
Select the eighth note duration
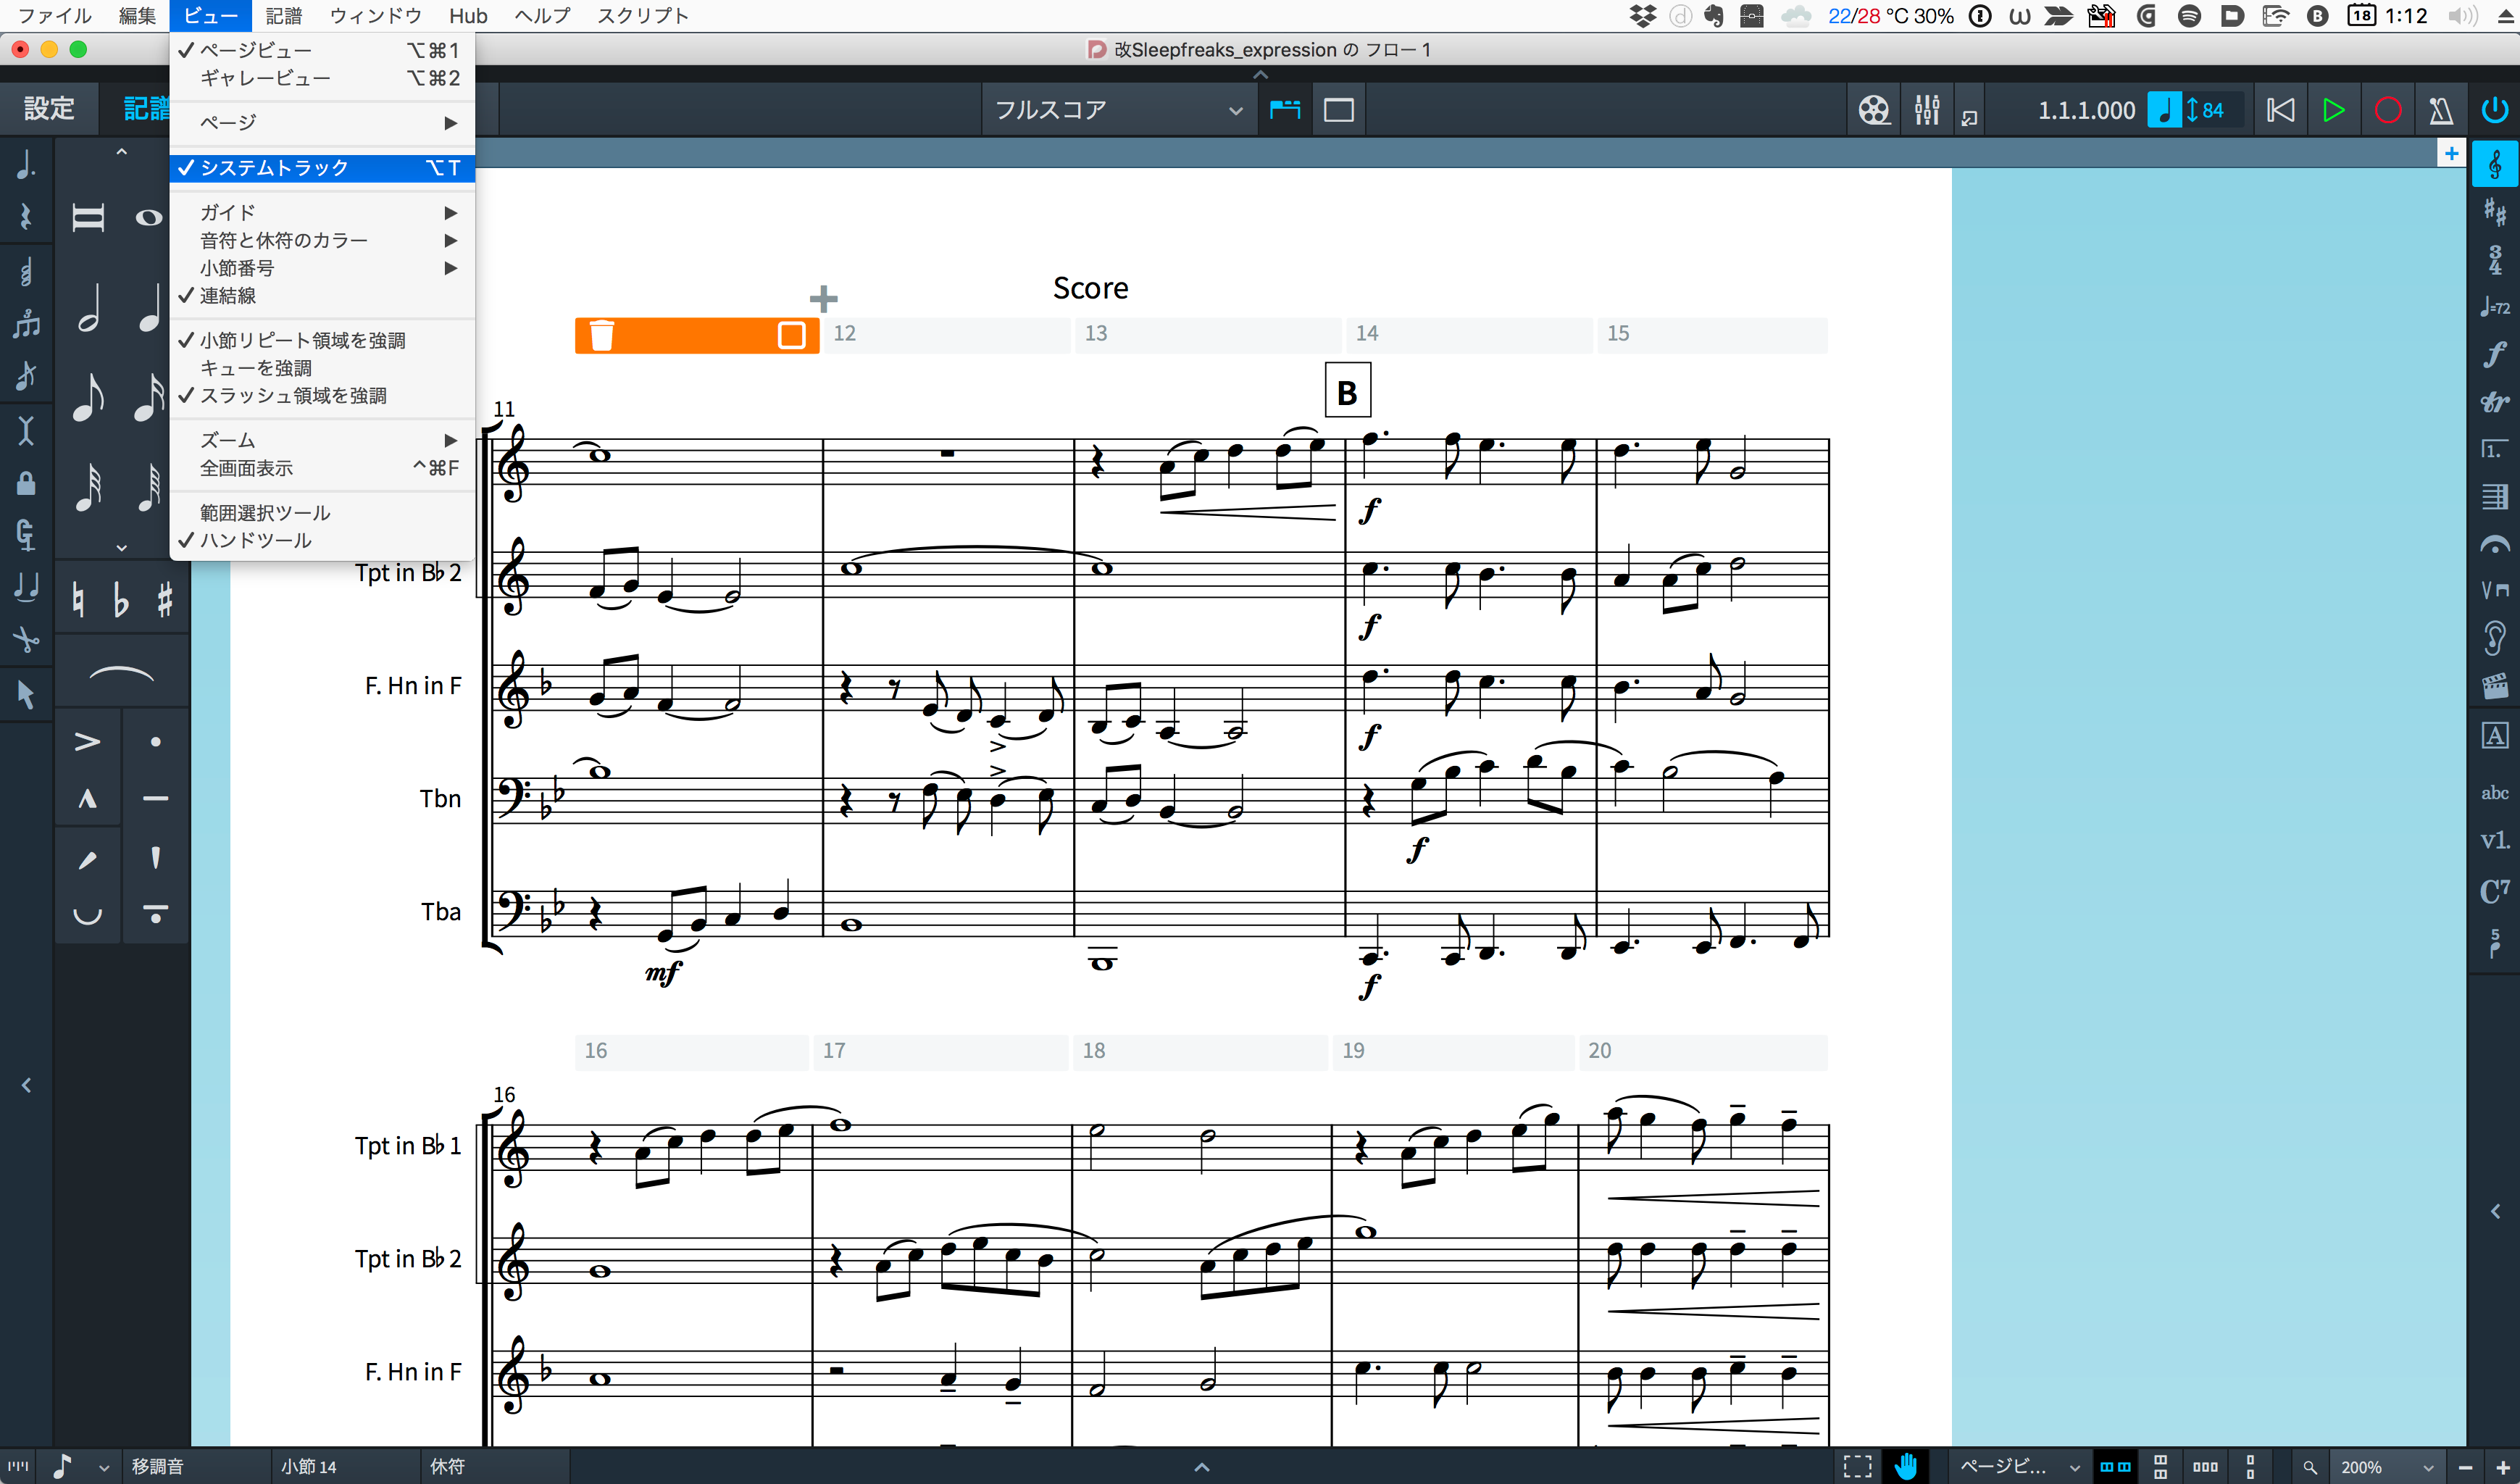[x=89, y=398]
